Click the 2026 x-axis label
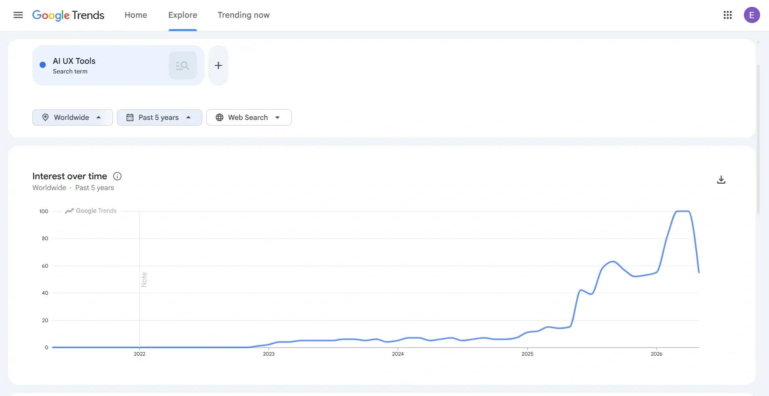 click(x=657, y=354)
